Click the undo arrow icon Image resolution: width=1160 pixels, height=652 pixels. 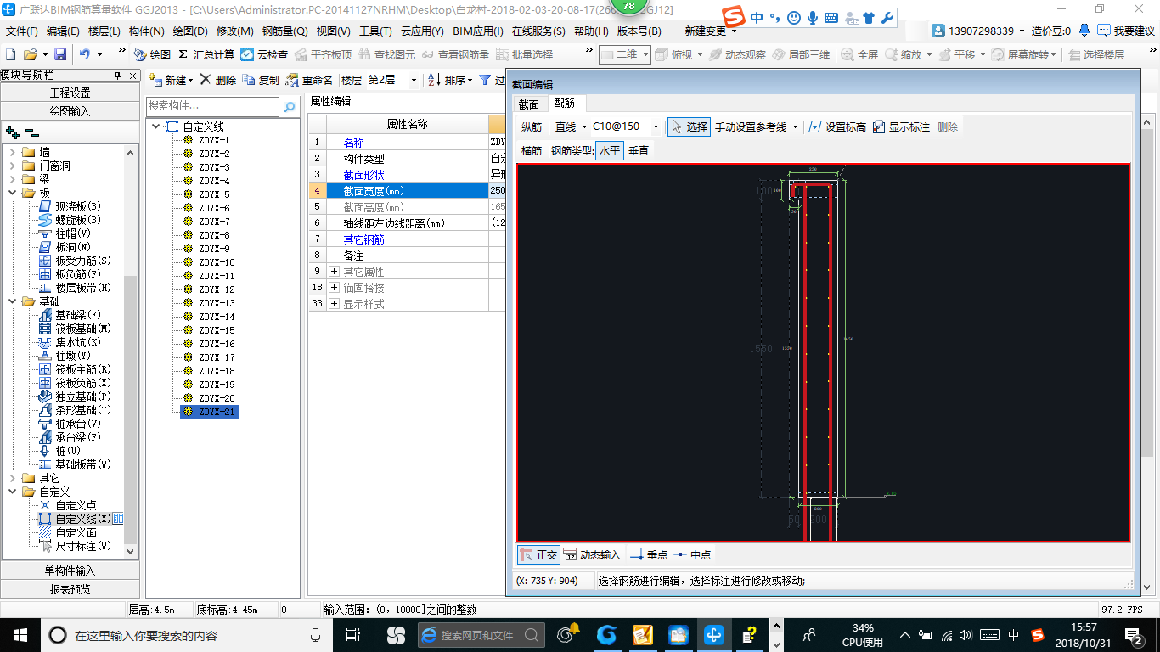pyautogui.click(x=85, y=54)
